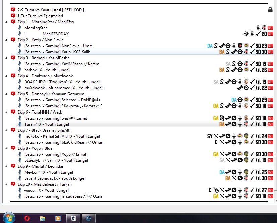277x223 pixels.
Task: Select the Ekip 8 - Yoyo / Blue channel
Action: tap(35, 148)
